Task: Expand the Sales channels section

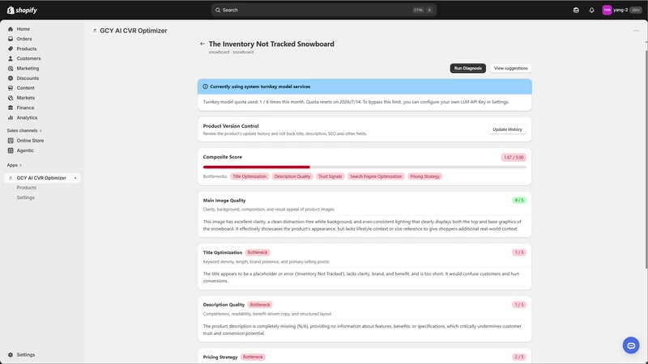Action: coord(24,130)
